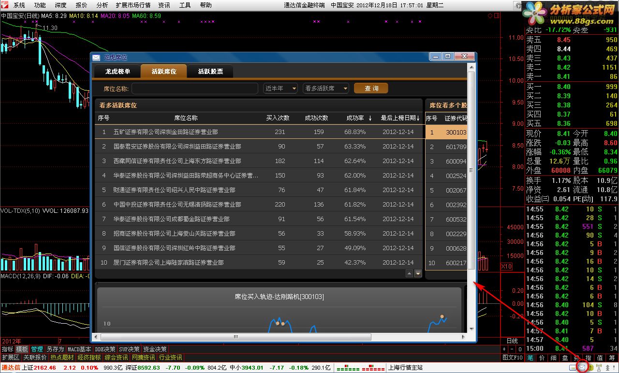Click the 席位名称 input field
619x373 pixels.
tap(195, 89)
